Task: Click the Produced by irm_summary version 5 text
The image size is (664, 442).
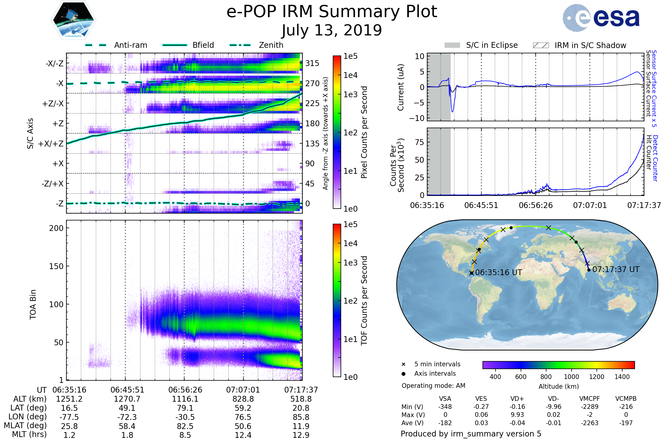Action: pyautogui.click(x=471, y=434)
